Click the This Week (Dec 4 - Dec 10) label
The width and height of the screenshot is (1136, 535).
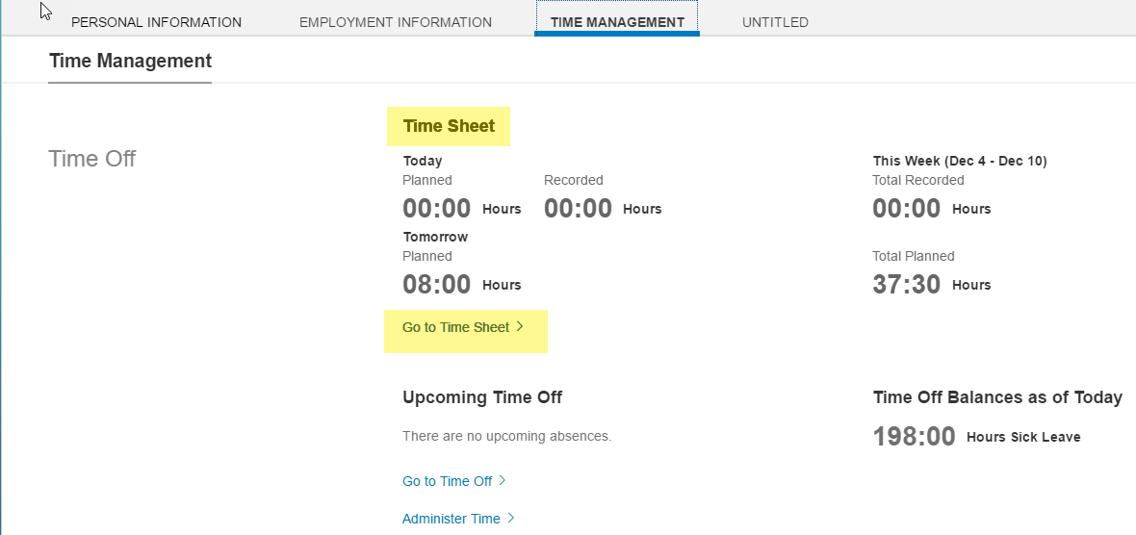[x=960, y=161]
